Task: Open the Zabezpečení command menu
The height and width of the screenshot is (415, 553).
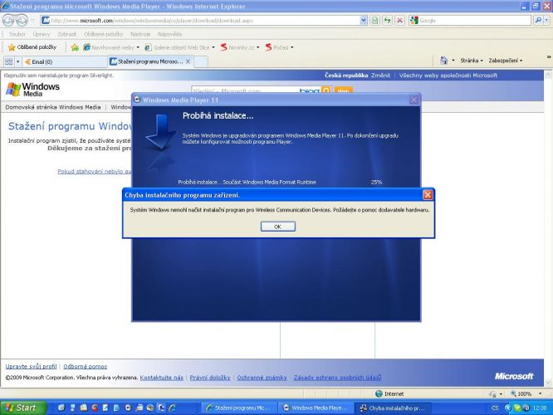Action: click(x=506, y=61)
